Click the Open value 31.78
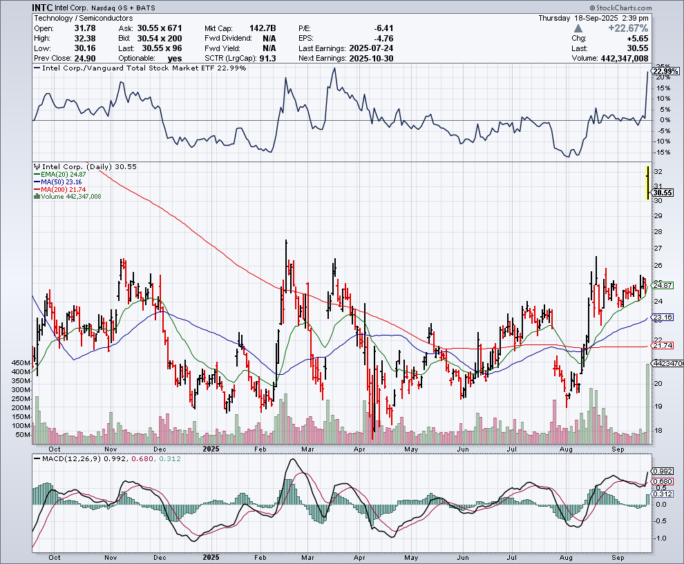 click(x=85, y=28)
